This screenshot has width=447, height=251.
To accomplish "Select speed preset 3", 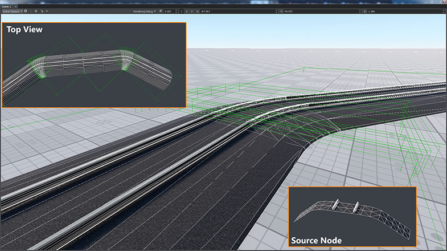I will point(192,11).
